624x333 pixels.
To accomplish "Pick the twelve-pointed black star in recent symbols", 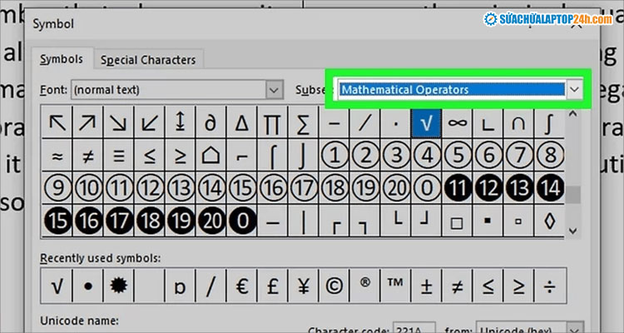I will 119,286.
